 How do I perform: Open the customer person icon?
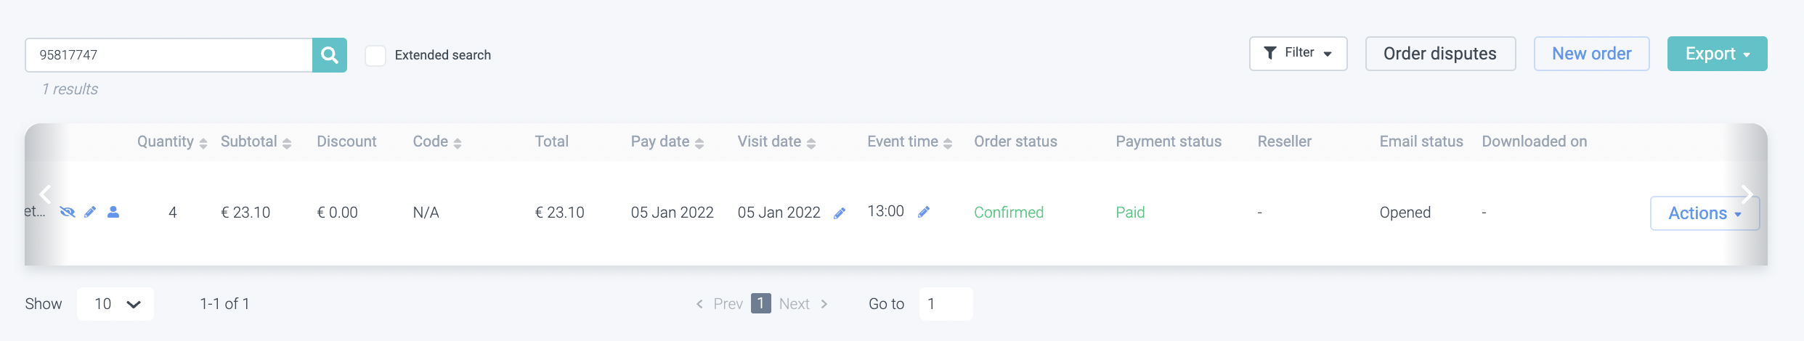coord(113,212)
